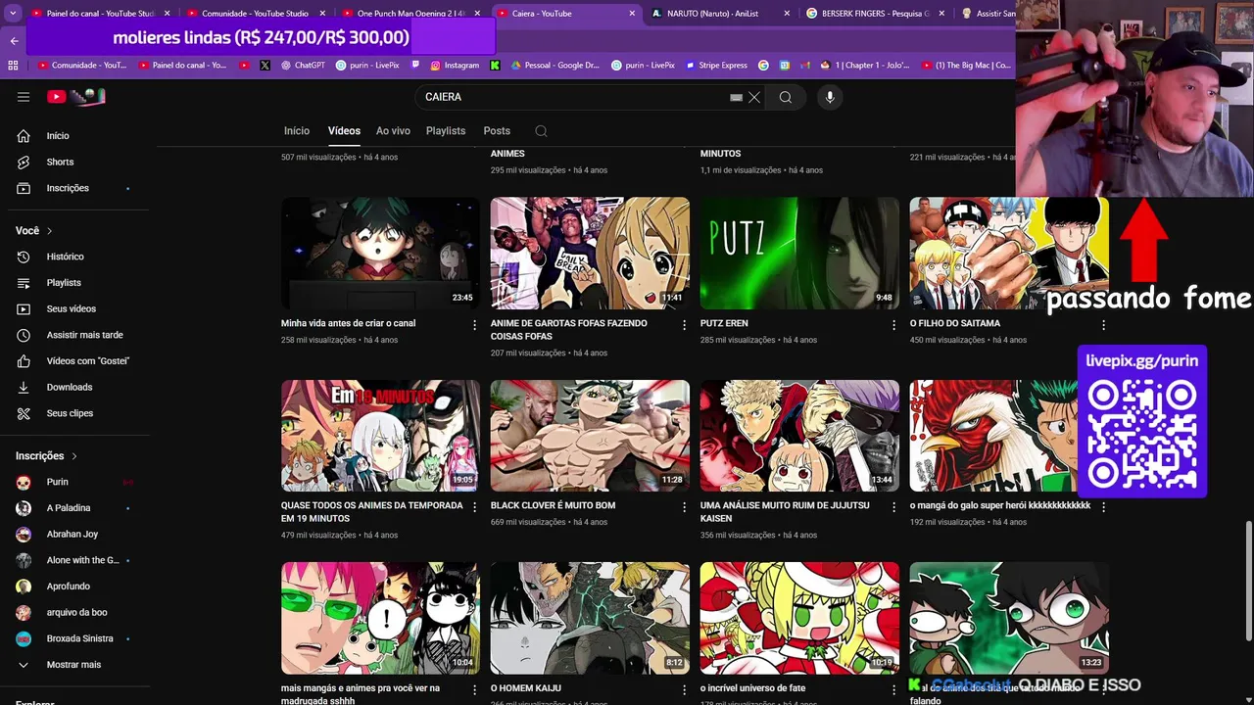The image size is (1254, 705).
Task: Play the O HOMEM KAIJU thumbnail
Action: (x=590, y=618)
